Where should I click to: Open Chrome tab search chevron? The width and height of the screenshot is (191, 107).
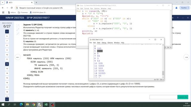tap(2, 2)
